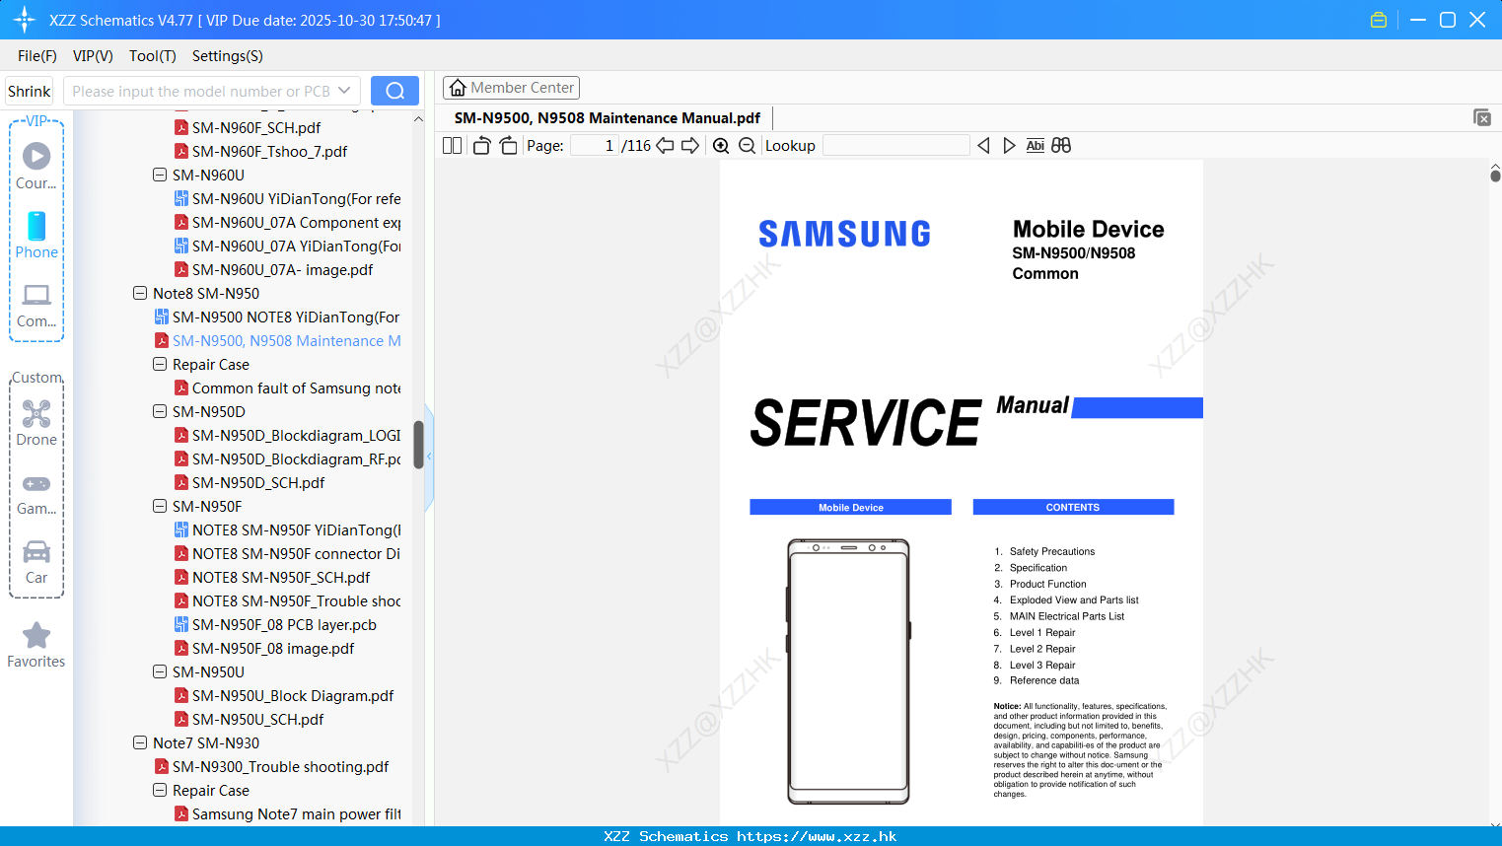The height and width of the screenshot is (846, 1502).
Task: Collapse the SM-N950D folder
Action: (x=160, y=411)
